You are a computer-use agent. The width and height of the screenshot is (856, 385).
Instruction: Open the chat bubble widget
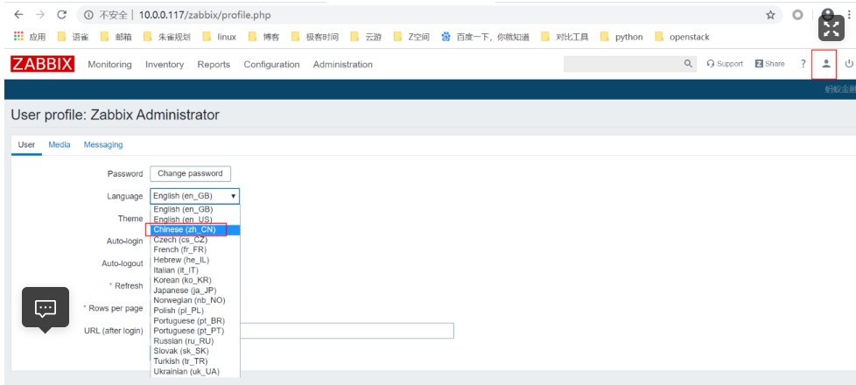[46, 309]
